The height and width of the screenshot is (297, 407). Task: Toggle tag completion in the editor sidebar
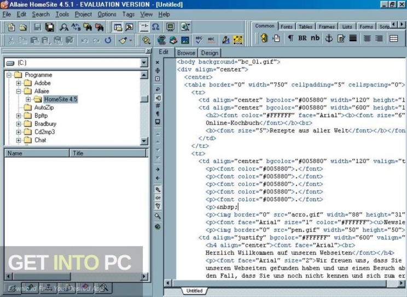tap(158, 197)
